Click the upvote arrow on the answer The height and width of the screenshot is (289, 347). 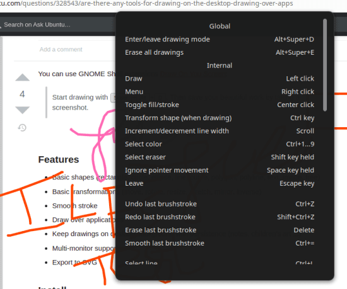coord(22,77)
